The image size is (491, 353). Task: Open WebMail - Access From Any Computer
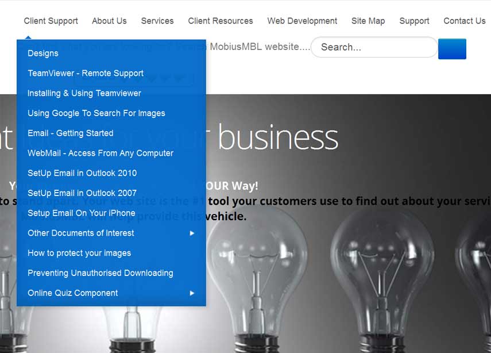pos(100,154)
